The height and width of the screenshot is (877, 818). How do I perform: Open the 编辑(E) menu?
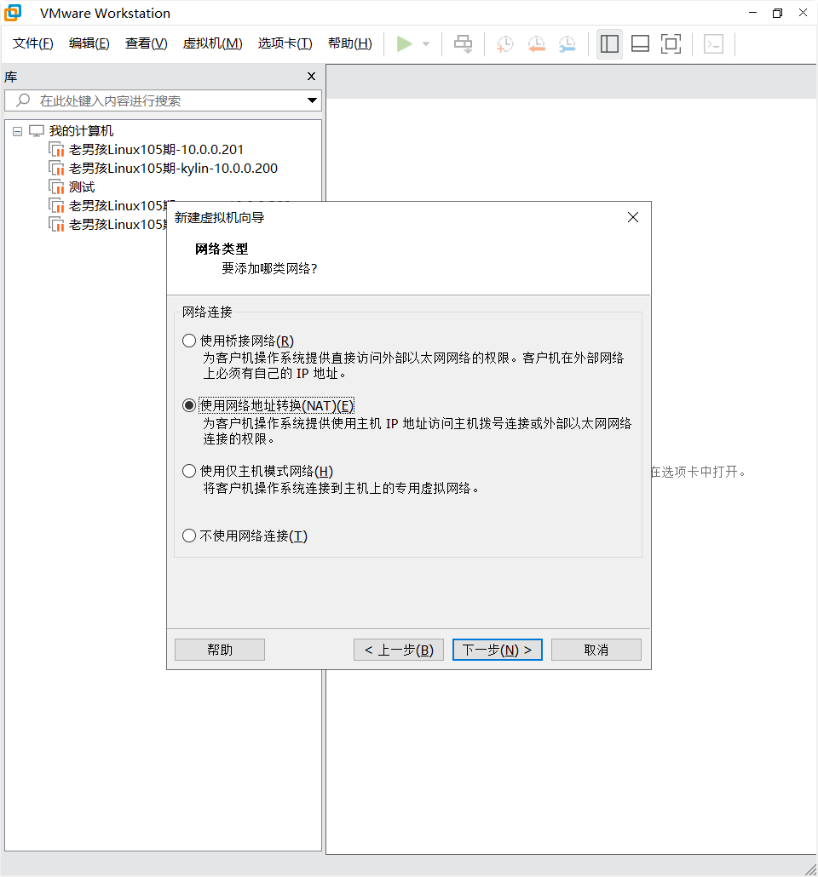[x=89, y=43]
